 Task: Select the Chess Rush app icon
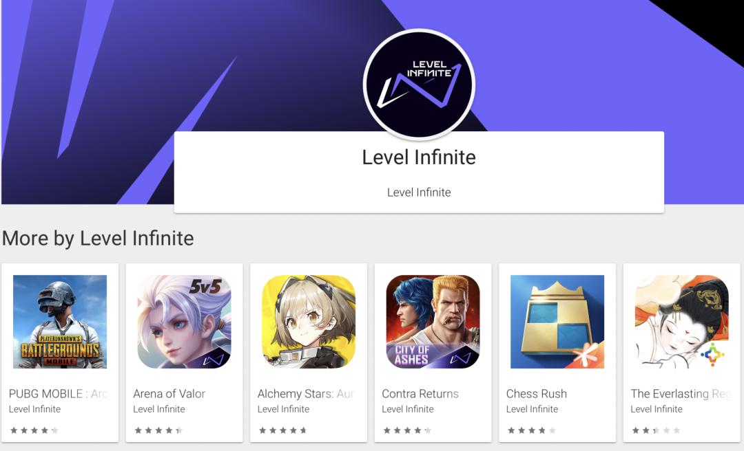click(557, 322)
